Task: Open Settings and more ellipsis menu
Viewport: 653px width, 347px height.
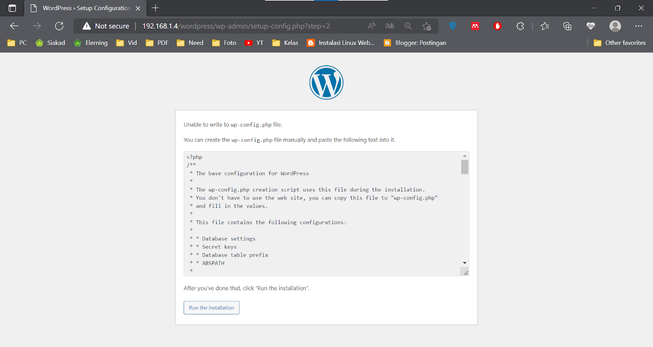Action: 639,26
